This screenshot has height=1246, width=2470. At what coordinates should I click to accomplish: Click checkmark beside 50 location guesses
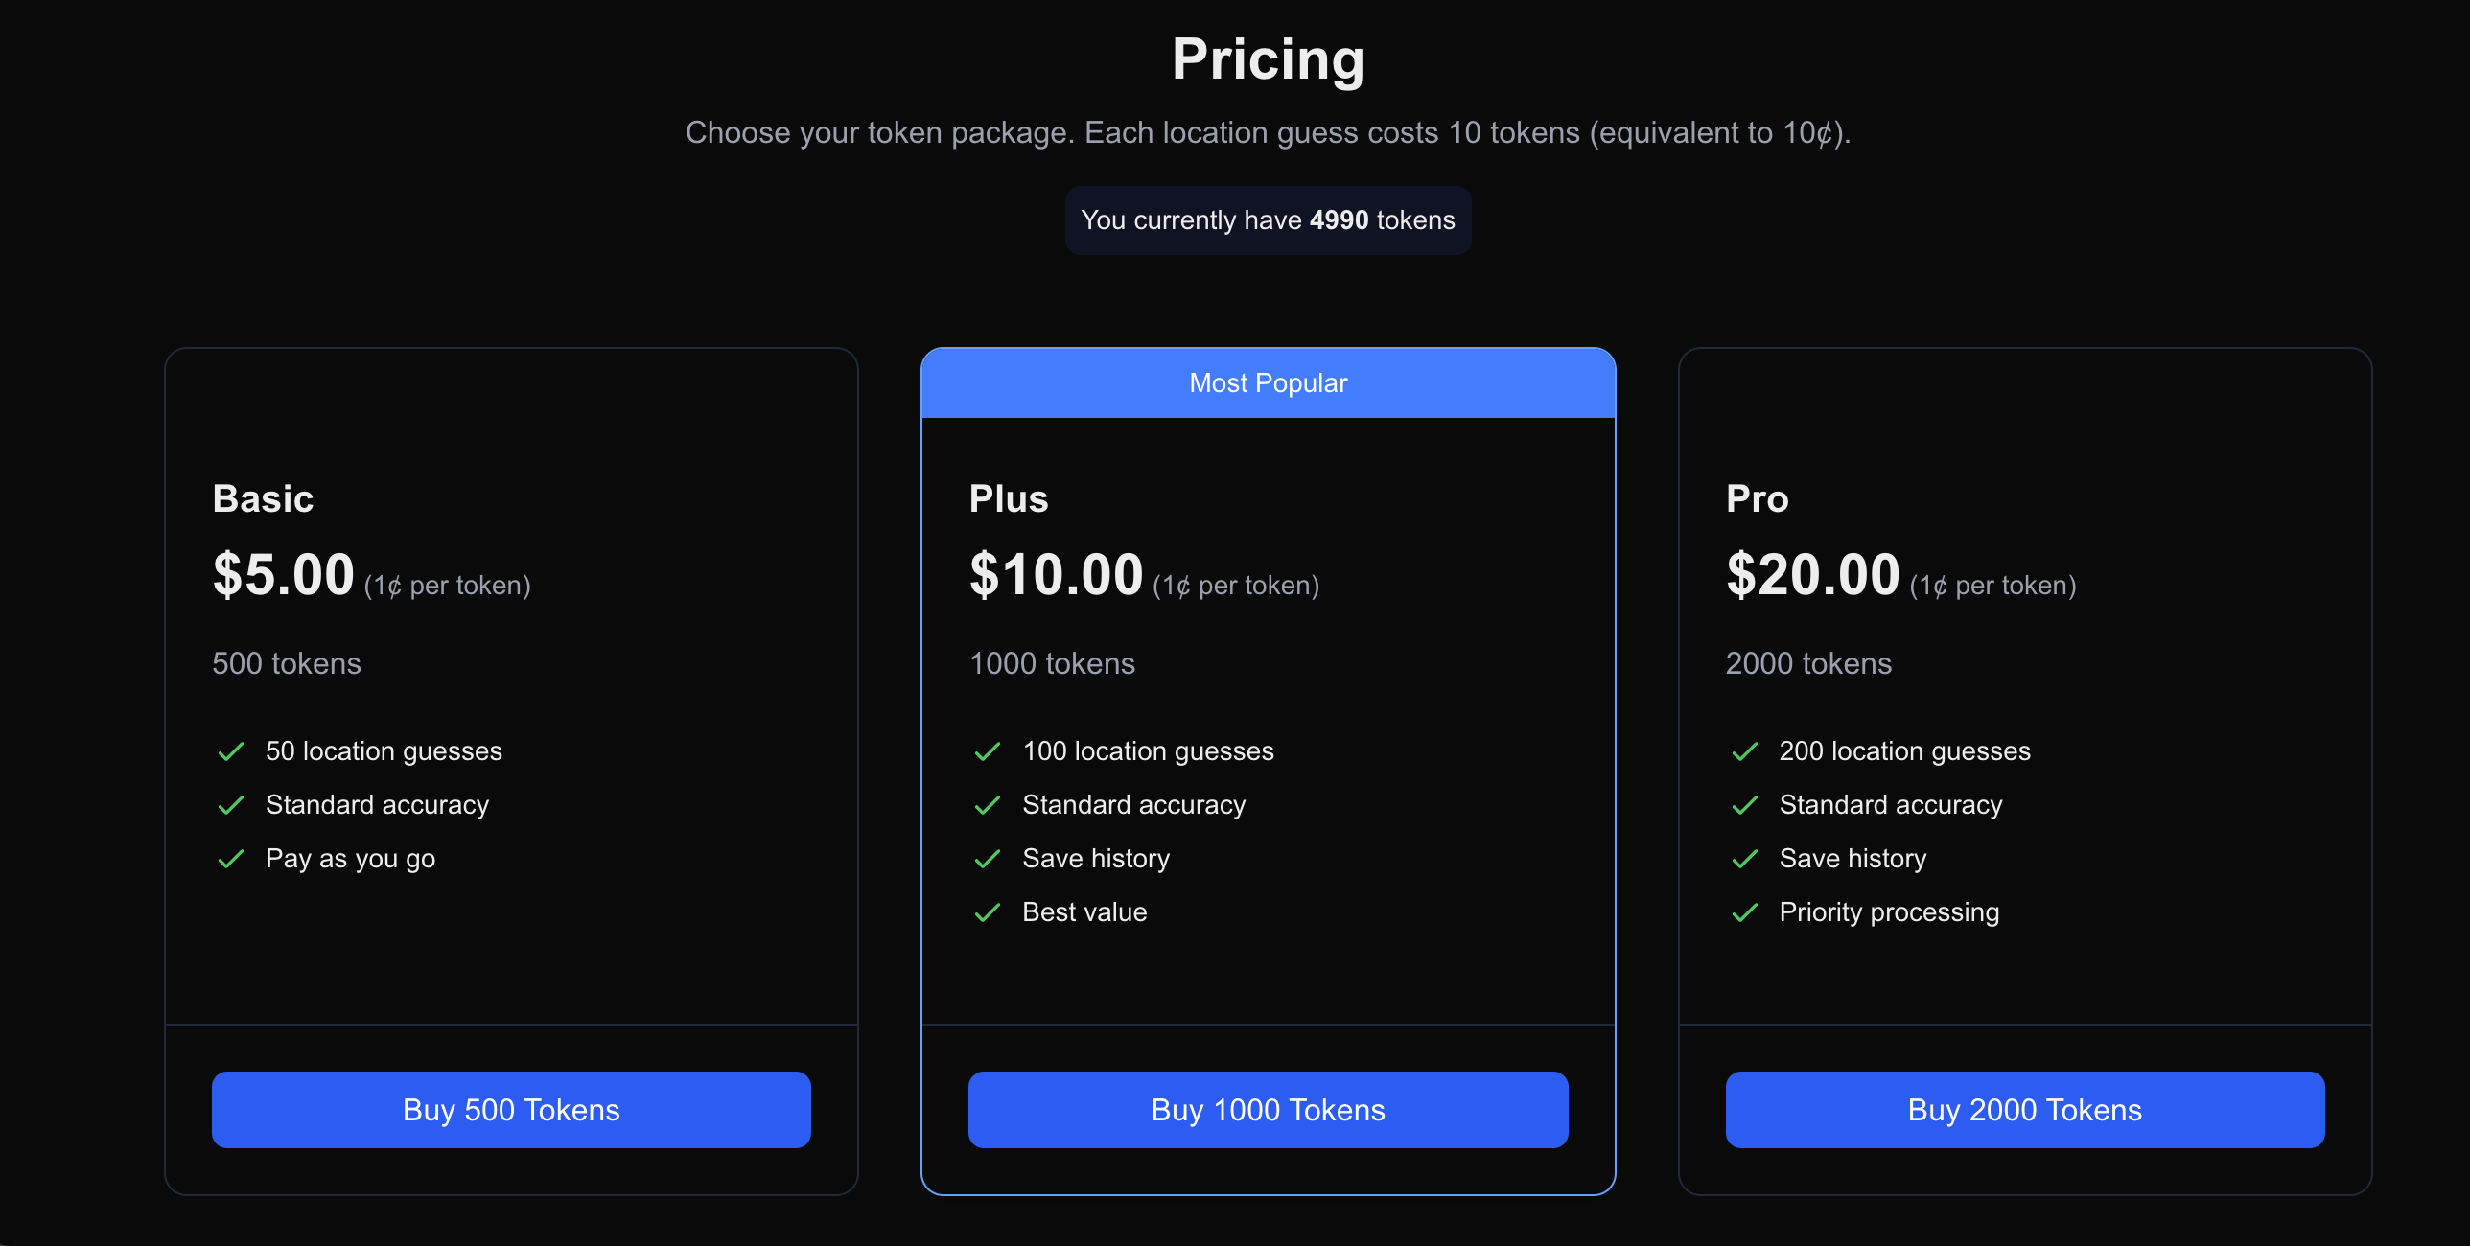pos(231,751)
